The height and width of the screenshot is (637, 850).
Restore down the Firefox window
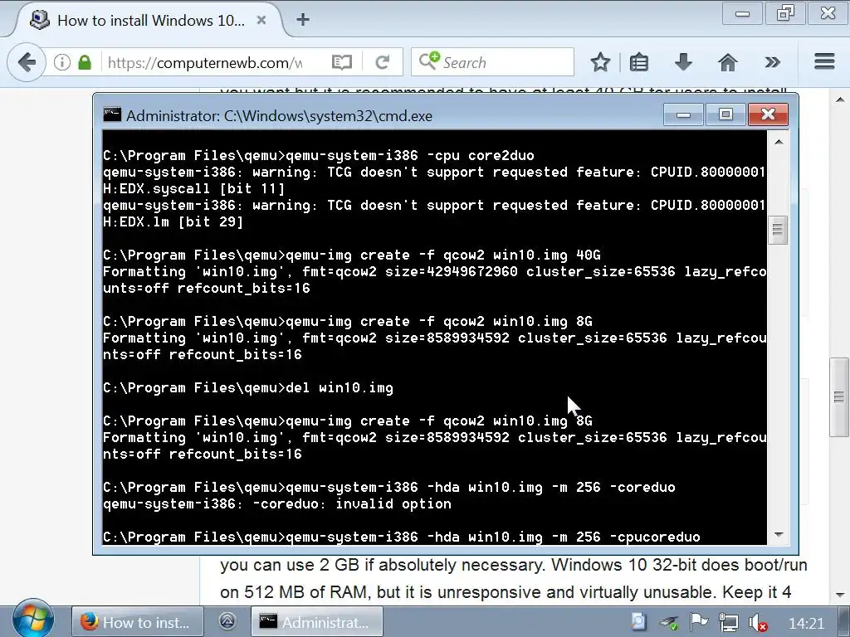coord(785,13)
